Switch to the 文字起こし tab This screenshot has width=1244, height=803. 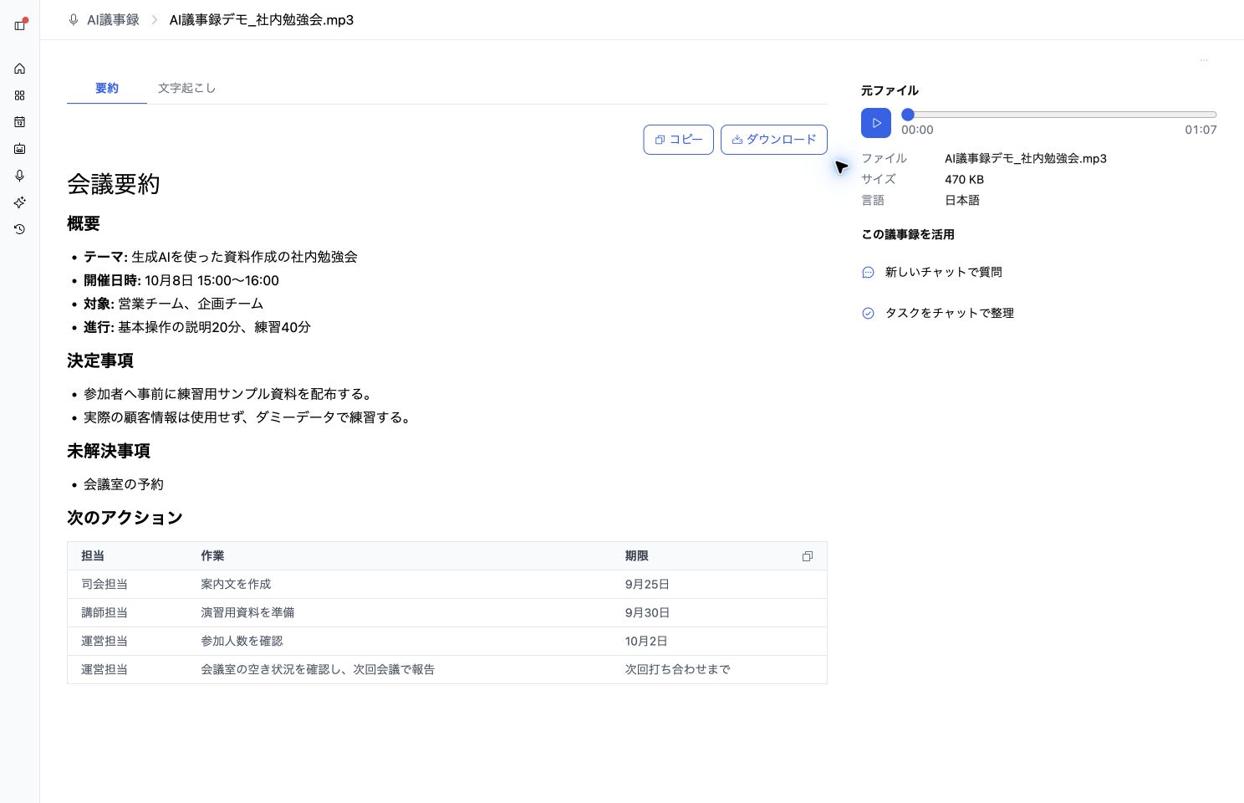pyautogui.click(x=186, y=88)
